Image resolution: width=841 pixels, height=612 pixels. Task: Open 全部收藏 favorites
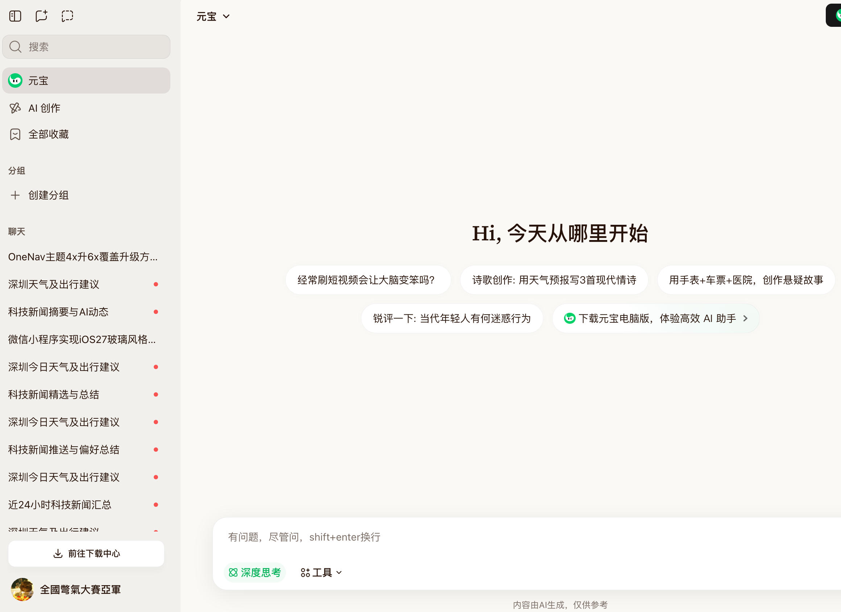point(86,134)
